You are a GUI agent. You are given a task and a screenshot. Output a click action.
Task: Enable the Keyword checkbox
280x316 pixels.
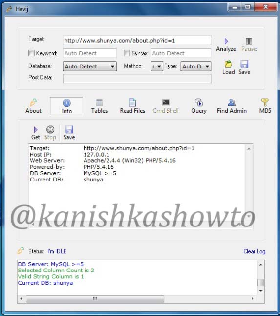(x=31, y=53)
